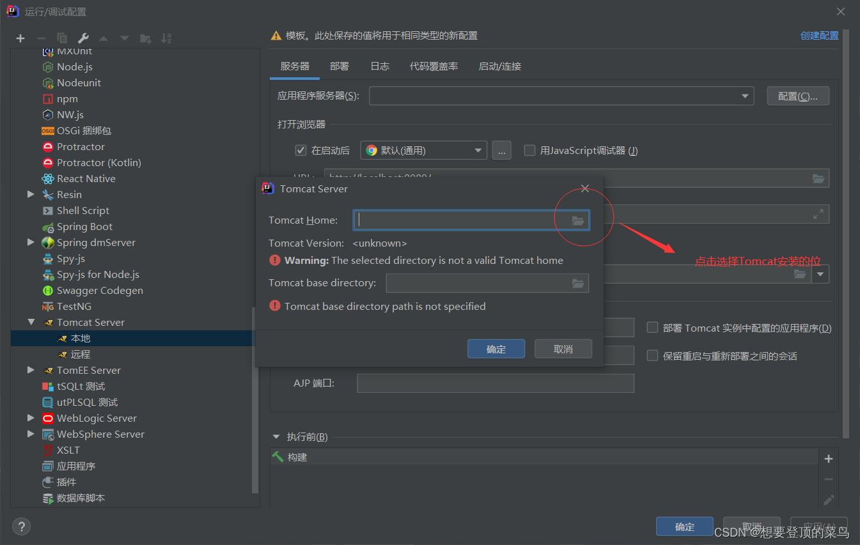Close the Tomcat Server dialog

pos(585,188)
